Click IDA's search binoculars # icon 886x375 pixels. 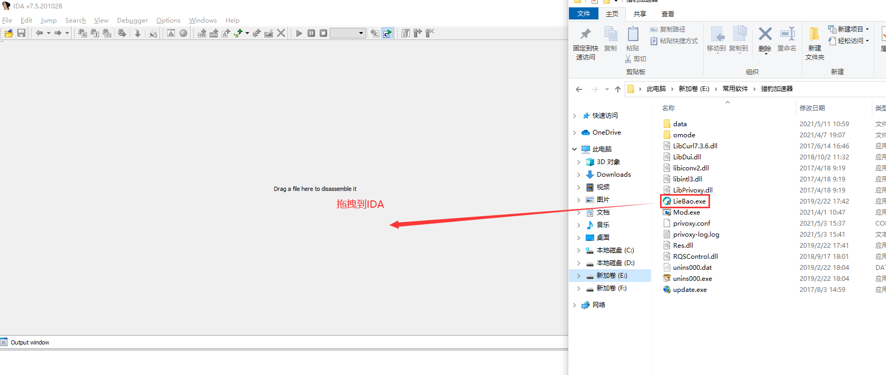pos(83,33)
